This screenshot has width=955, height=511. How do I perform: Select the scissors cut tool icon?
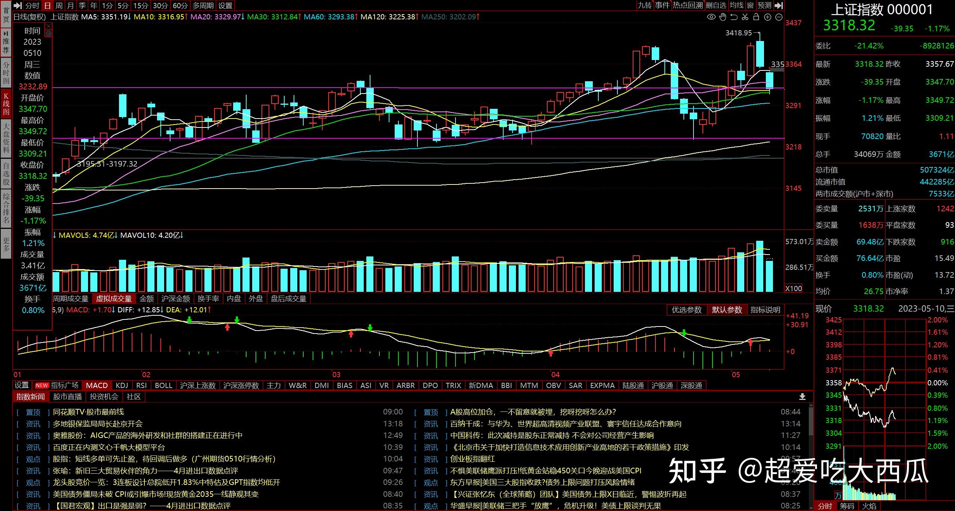pos(745,17)
